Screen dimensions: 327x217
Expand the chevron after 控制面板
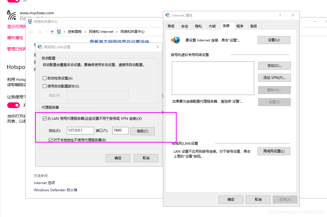tap(85, 32)
